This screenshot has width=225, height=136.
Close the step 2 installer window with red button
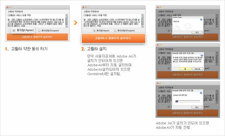pos(84,7)
